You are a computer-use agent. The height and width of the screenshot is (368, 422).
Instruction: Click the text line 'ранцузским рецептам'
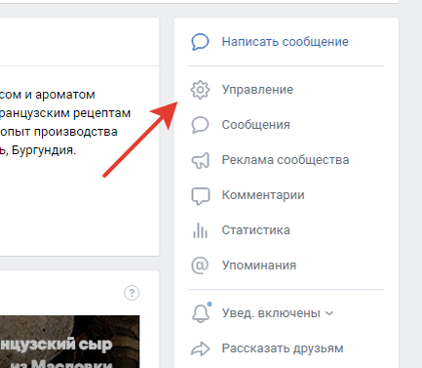(x=65, y=113)
